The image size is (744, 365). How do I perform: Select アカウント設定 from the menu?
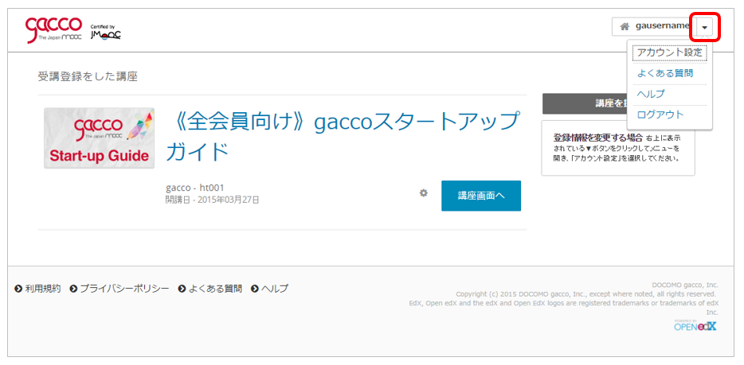point(669,52)
